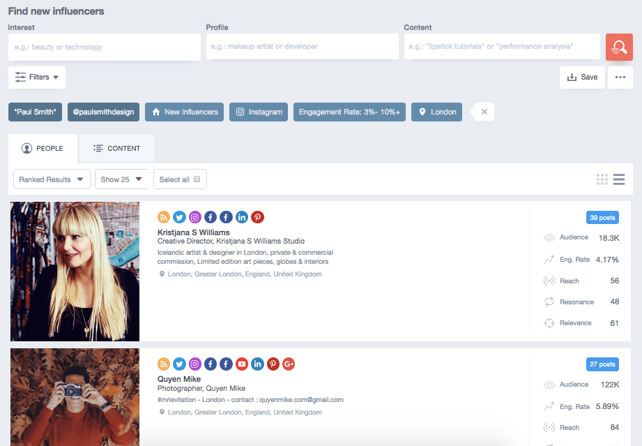Click the orange search button
Viewport: 642px width, 446px height.
pyautogui.click(x=618, y=47)
